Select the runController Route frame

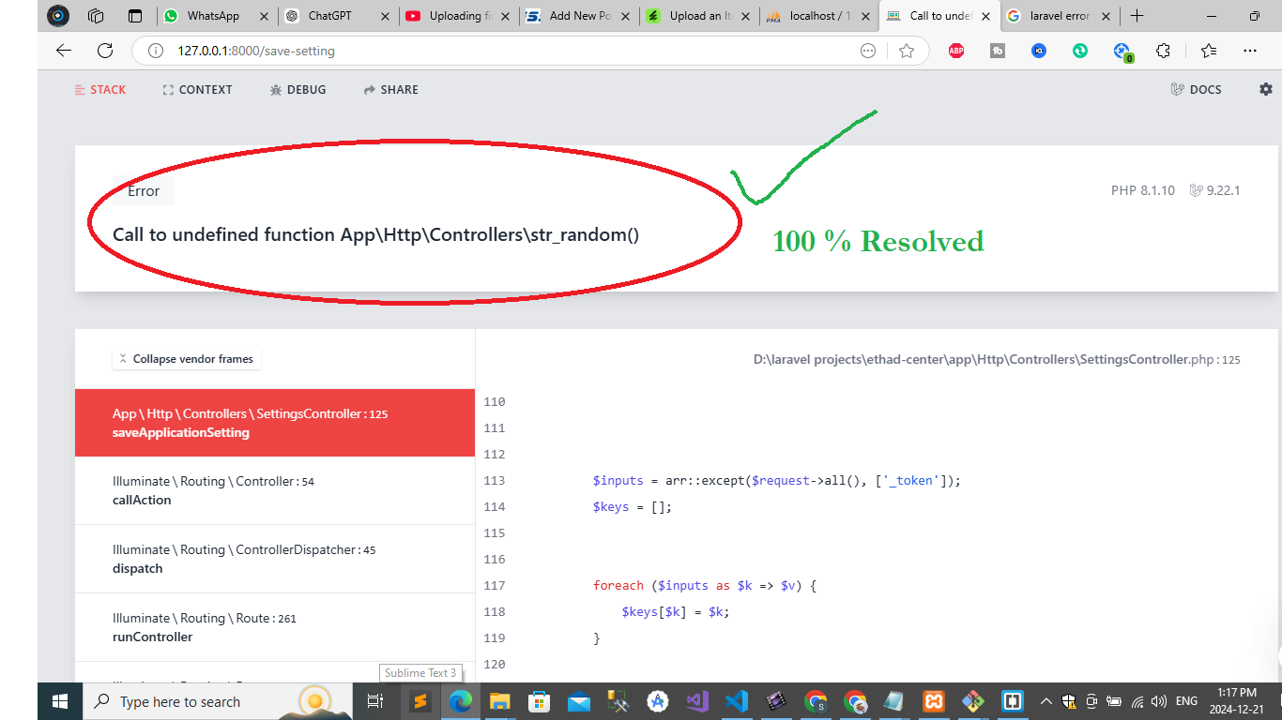tap(275, 627)
